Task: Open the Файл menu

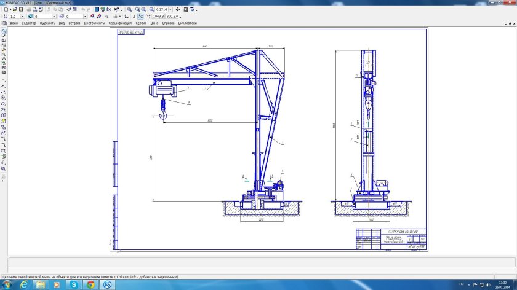Action: [14, 23]
